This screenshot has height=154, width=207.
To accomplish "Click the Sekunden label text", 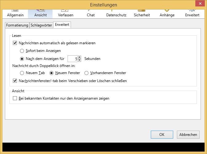I will coord(92,59).
